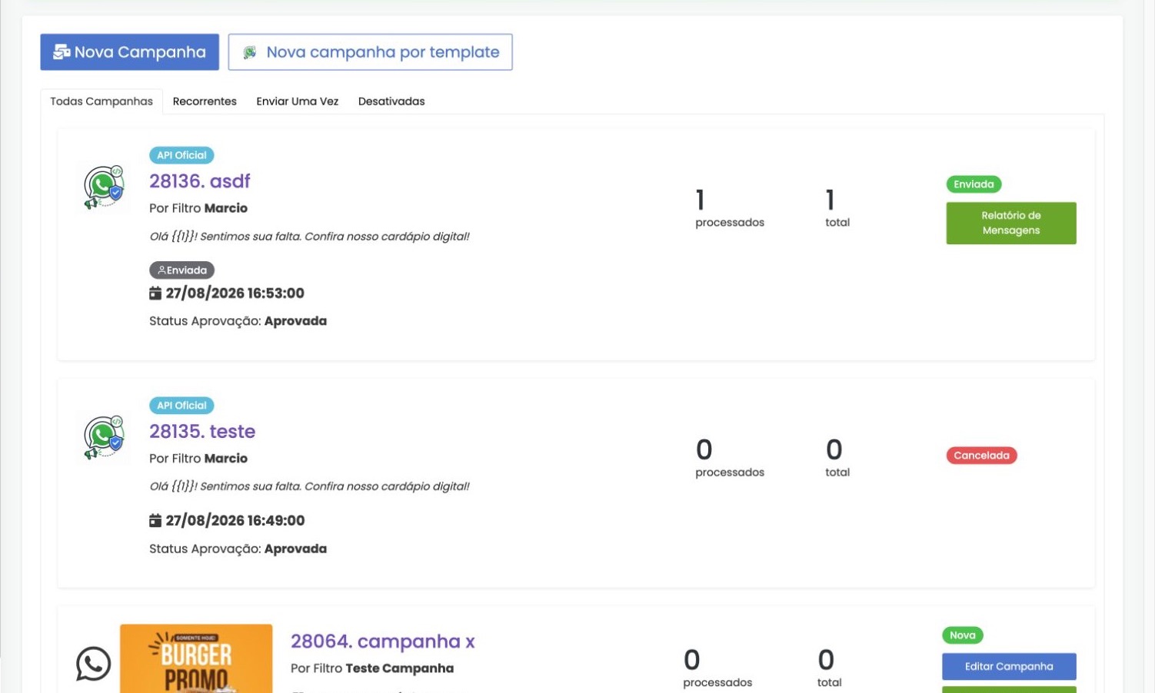This screenshot has width=1155, height=693.
Task: Click the processados count of campanha x
Action: [x=692, y=660]
